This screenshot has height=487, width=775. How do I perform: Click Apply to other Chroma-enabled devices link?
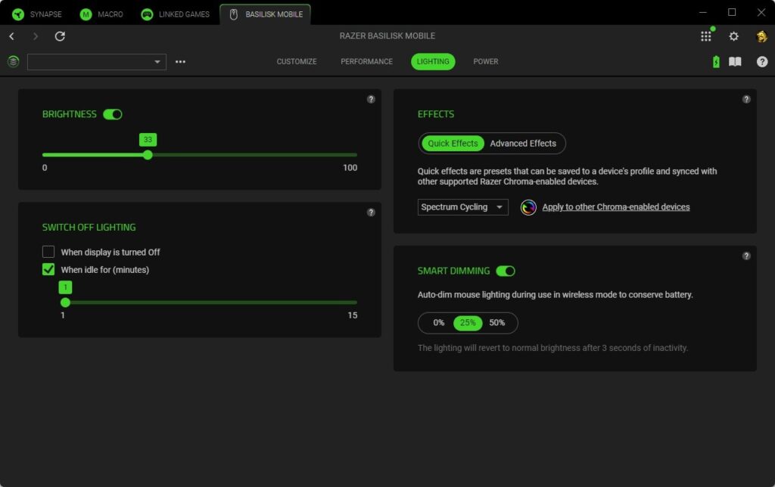coord(616,207)
